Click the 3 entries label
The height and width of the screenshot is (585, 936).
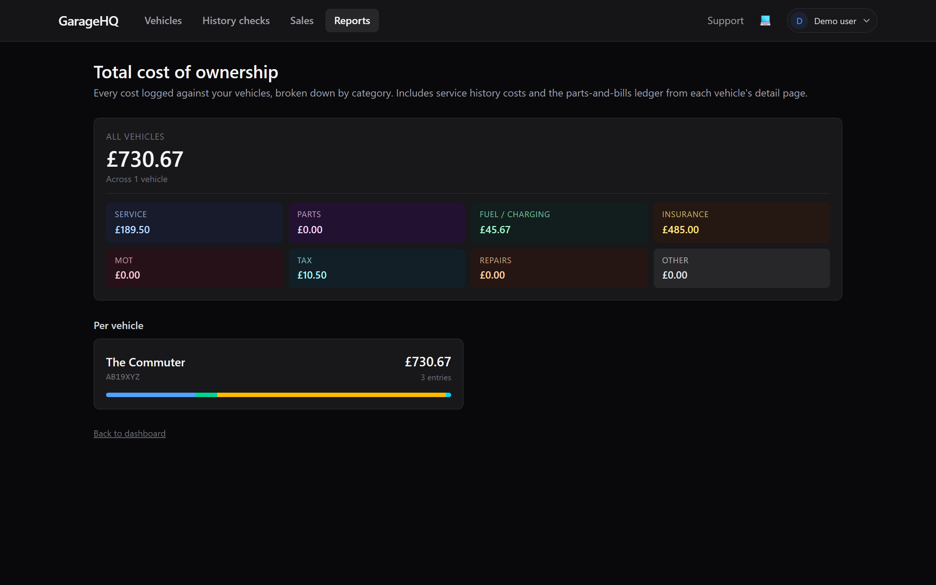436,377
